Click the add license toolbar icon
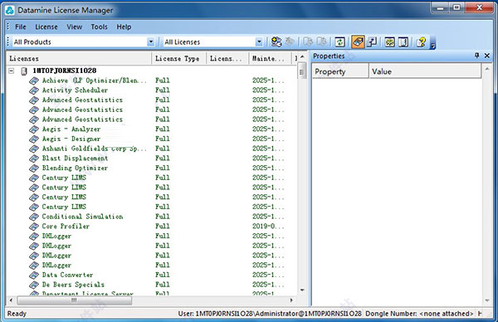 pos(276,41)
